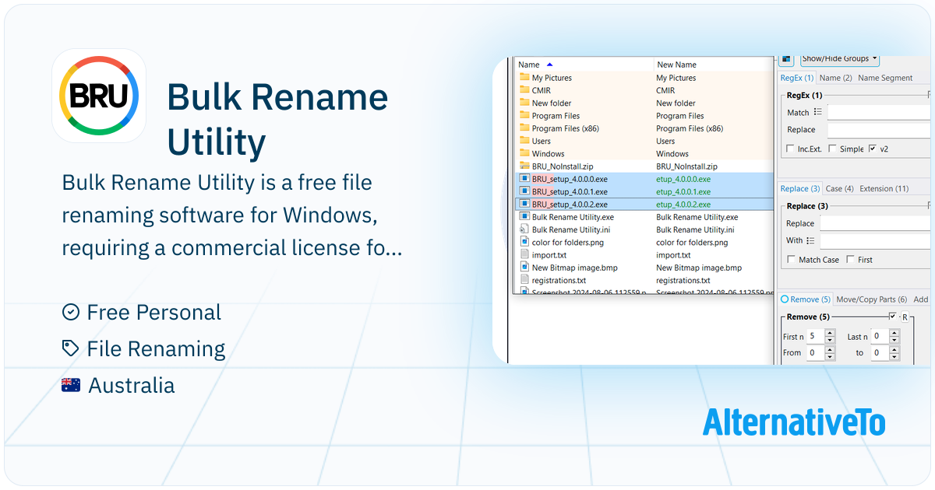This screenshot has width=935, height=490.
Task: Click the ini file icon for Bulk Rename Utility.ini
Action: [524, 229]
